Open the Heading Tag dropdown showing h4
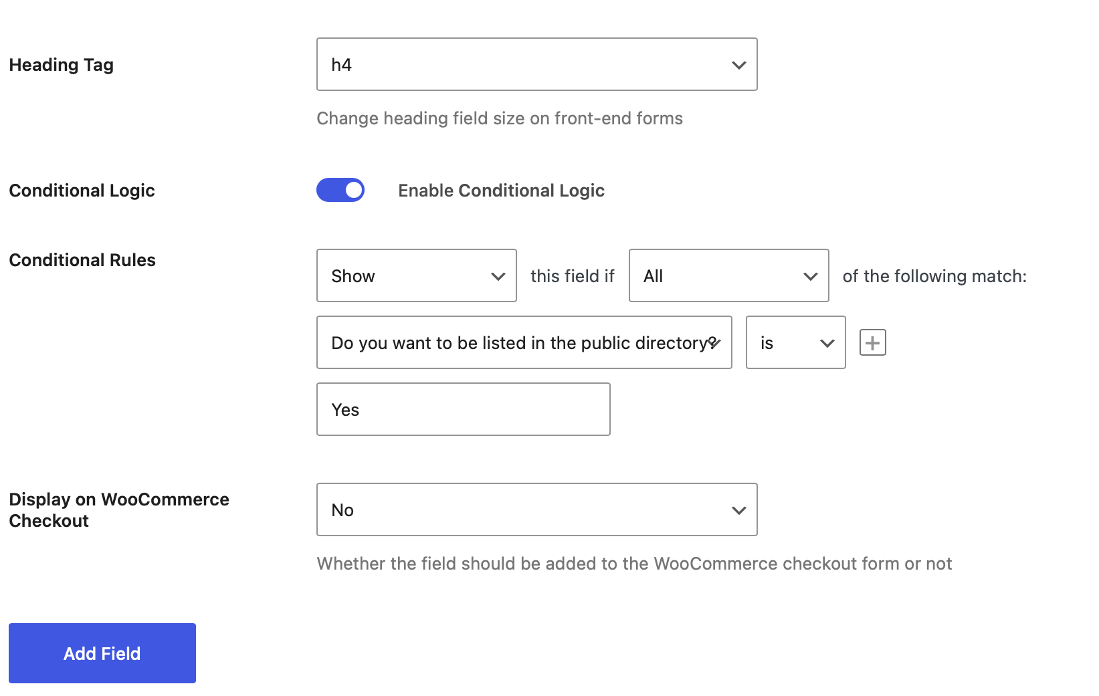 (x=536, y=64)
